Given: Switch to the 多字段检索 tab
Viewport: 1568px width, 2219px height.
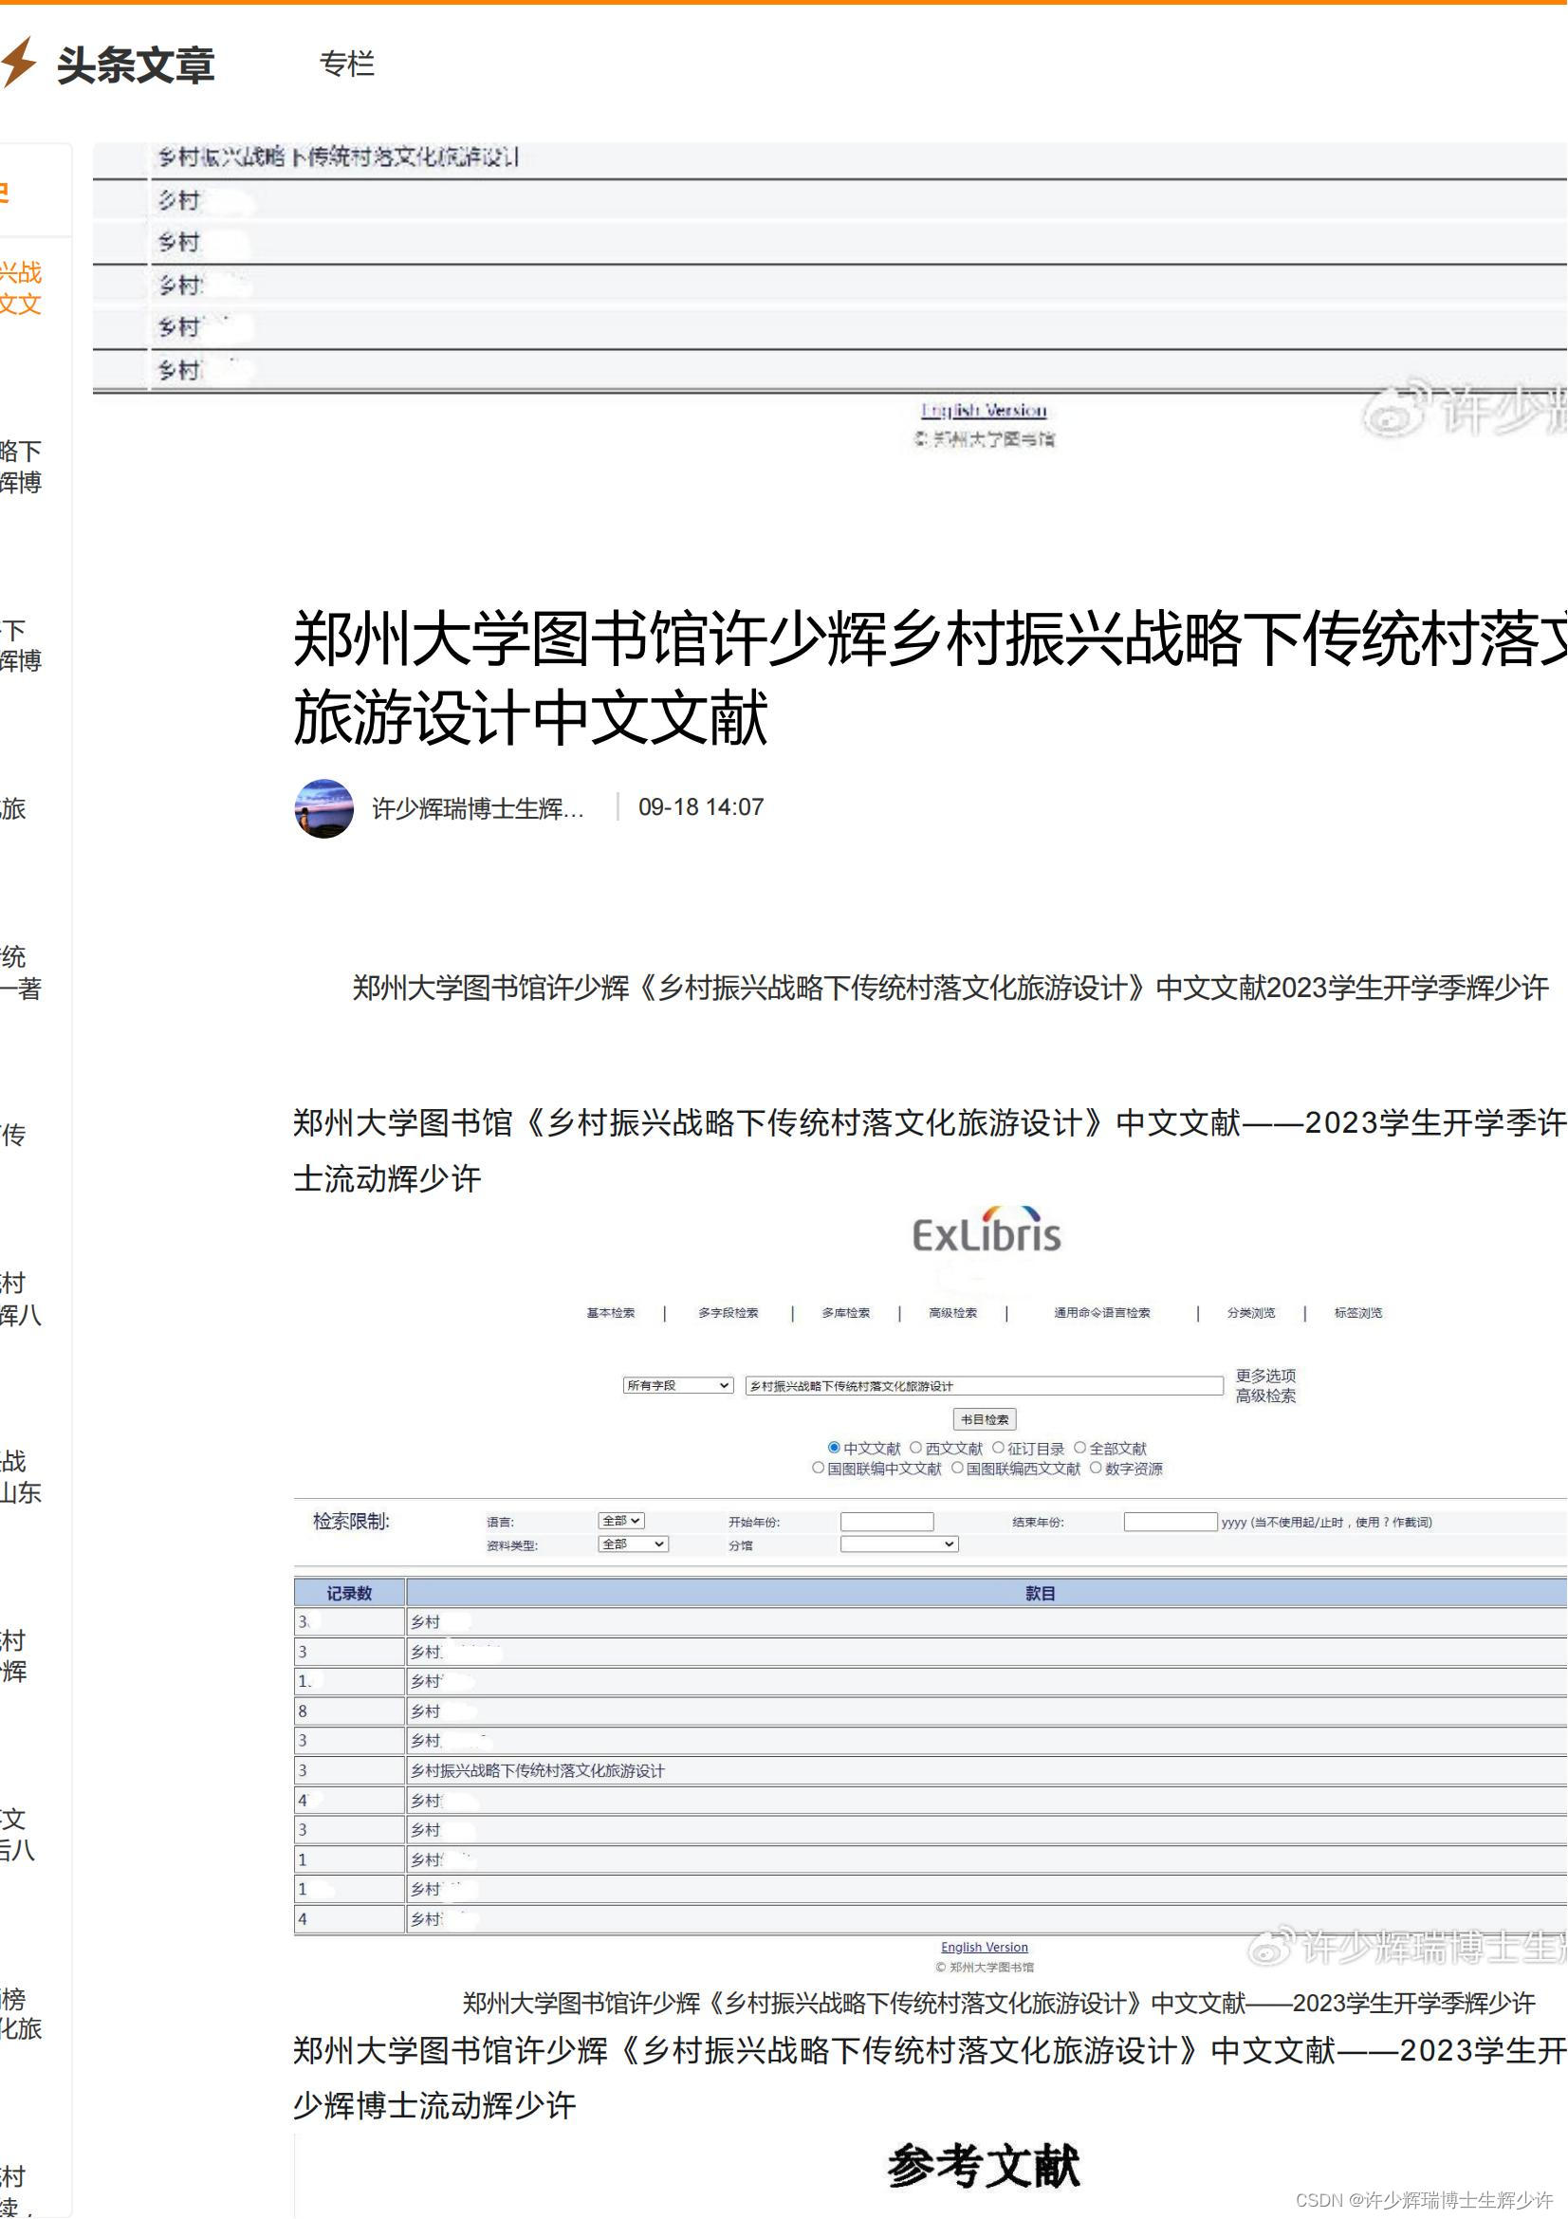Looking at the screenshot, I should [729, 1313].
